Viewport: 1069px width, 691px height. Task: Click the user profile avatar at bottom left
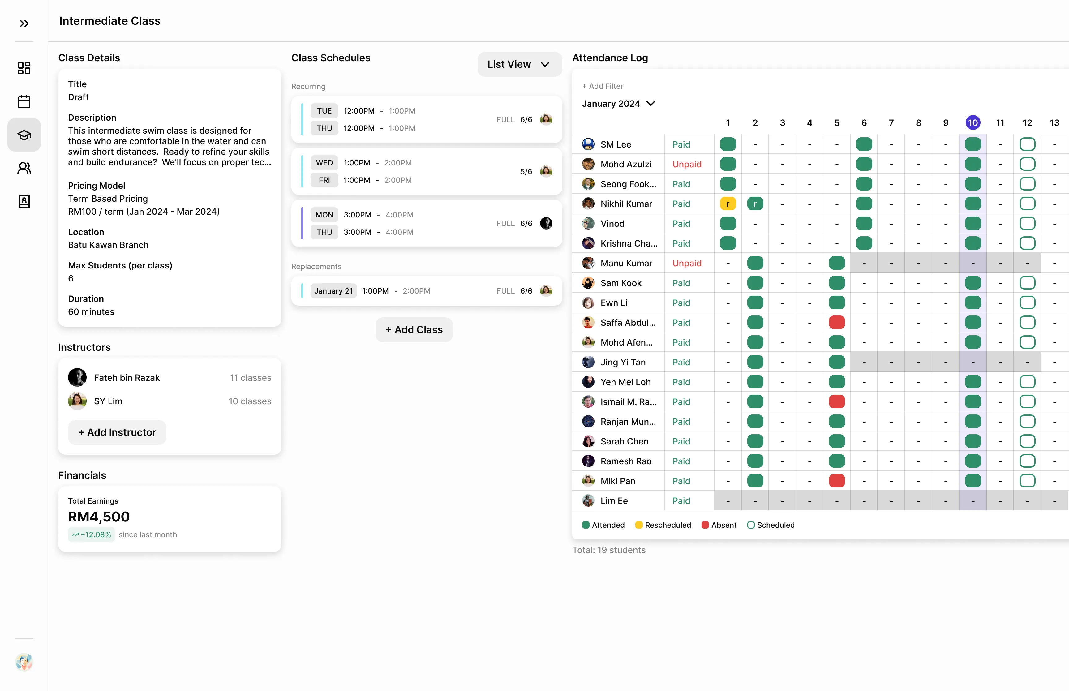click(24, 662)
